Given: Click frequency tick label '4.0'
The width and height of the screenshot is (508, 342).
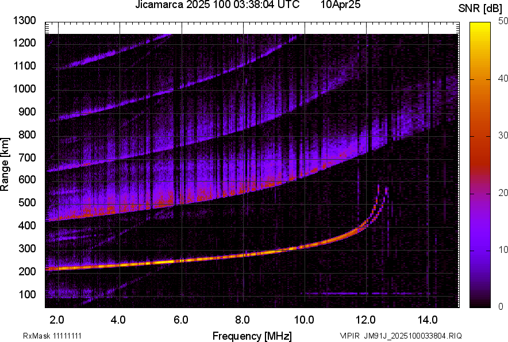Looking at the screenshot, I should (118, 320).
